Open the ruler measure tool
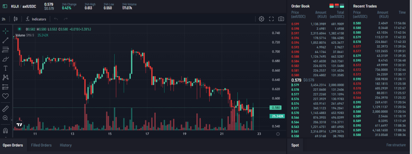This screenshot has height=154, width=412. pyautogui.click(x=6, y=109)
